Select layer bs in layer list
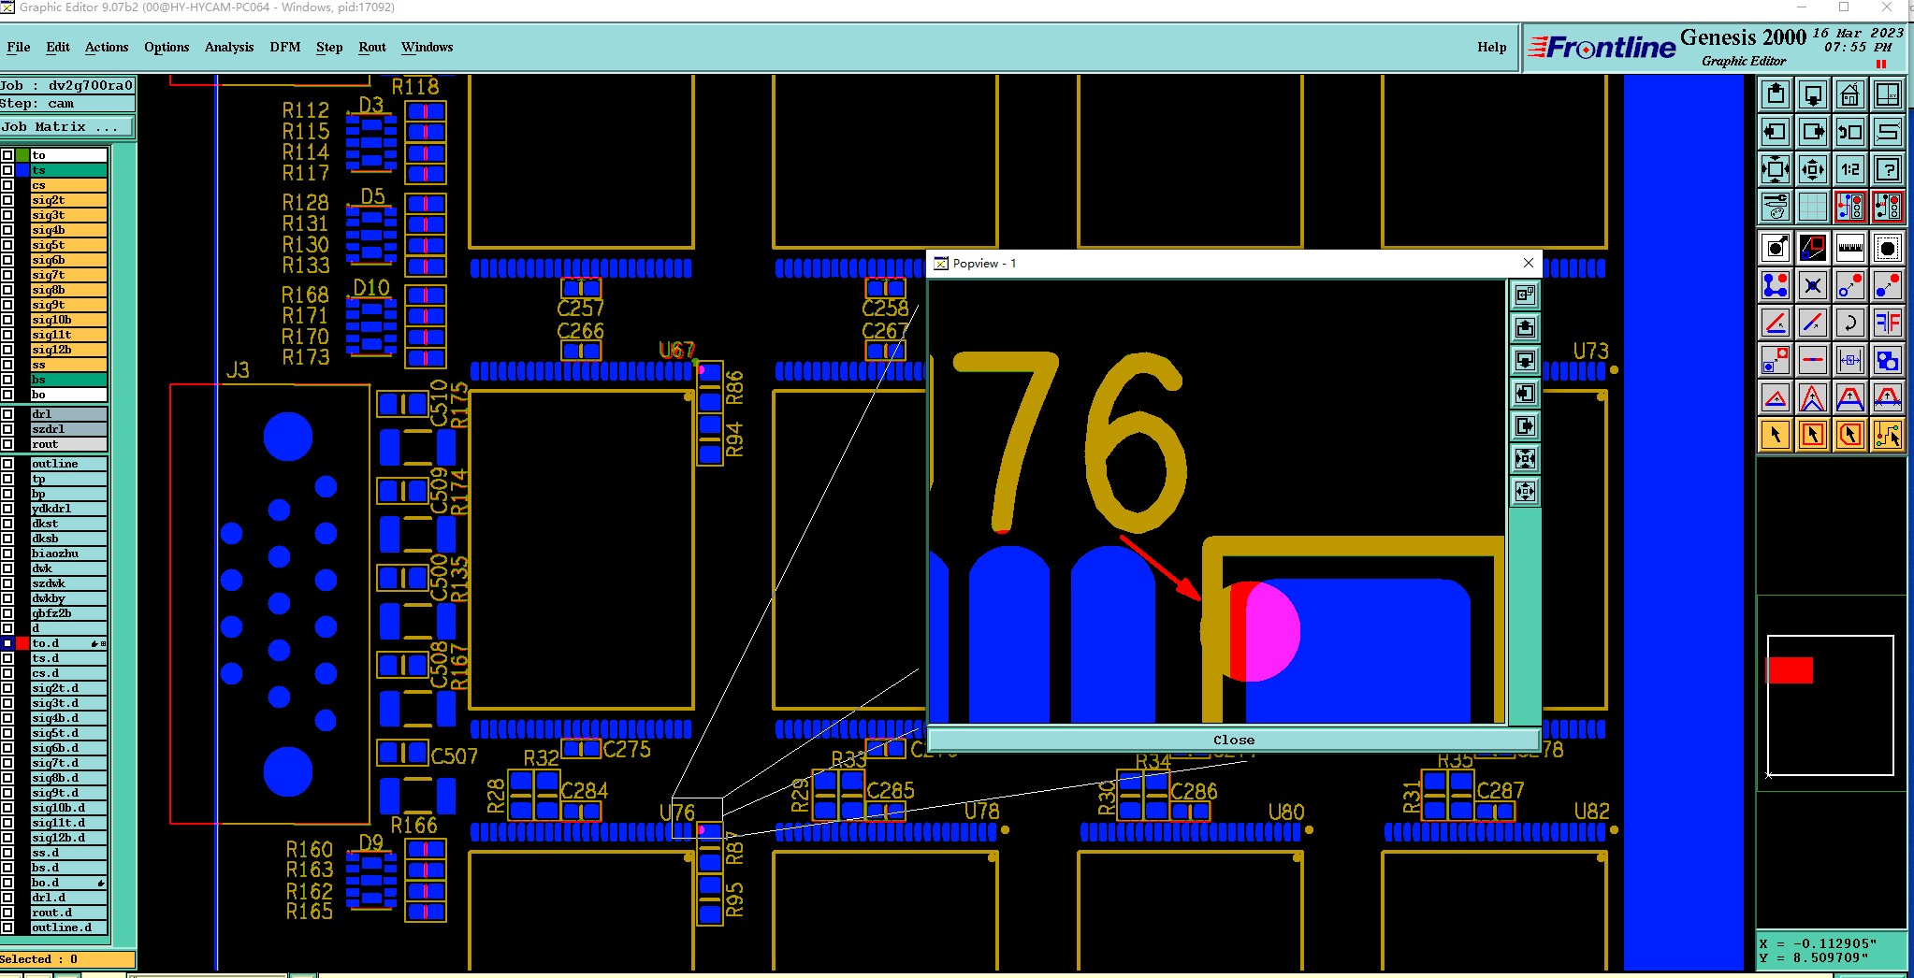 pos(68,380)
